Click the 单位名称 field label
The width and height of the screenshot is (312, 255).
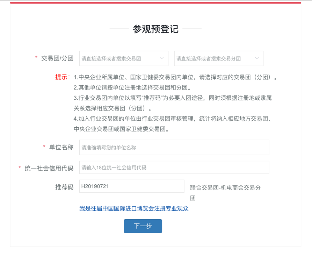point(61,147)
